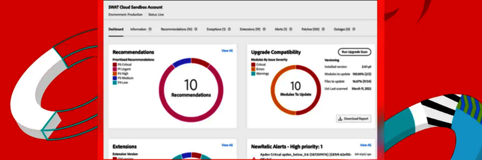
Task: View all in the Extensions card
Action: click(227, 145)
